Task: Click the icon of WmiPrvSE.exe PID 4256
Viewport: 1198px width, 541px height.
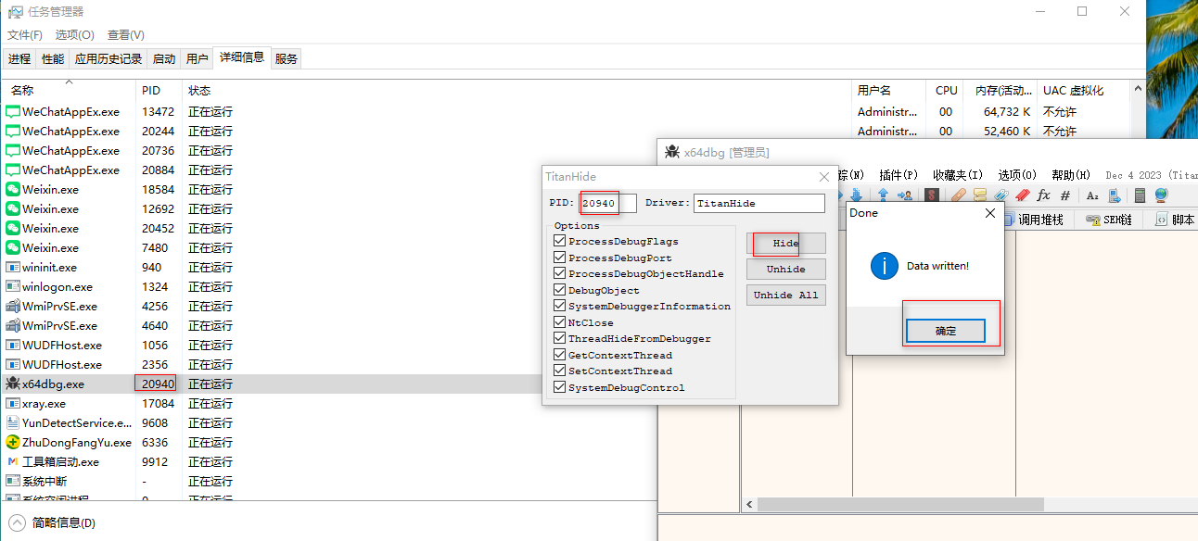Action: [13, 306]
